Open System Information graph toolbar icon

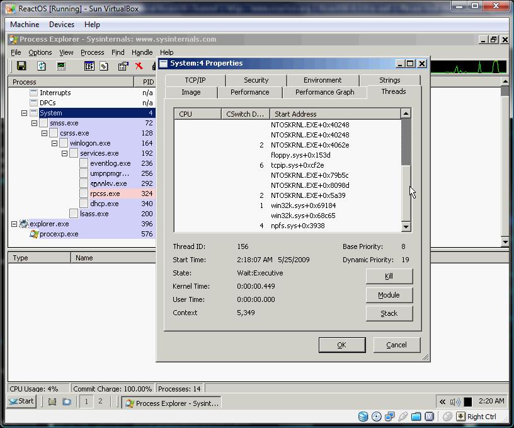[x=61, y=66]
